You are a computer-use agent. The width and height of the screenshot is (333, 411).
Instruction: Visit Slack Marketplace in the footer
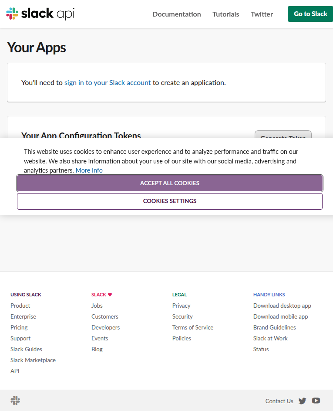(x=33, y=360)
